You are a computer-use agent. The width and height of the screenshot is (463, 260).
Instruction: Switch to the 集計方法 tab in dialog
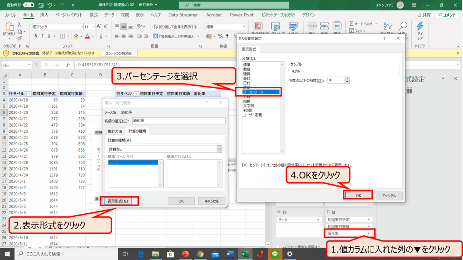tap(115, 132)
